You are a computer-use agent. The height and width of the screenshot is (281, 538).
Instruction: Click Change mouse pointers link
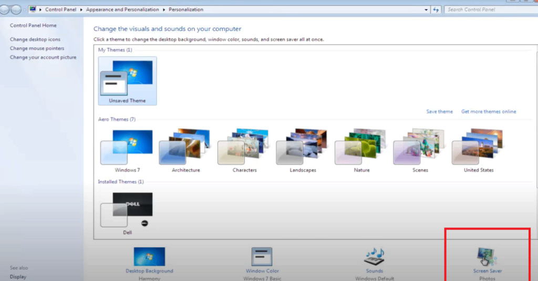point(37,48)
